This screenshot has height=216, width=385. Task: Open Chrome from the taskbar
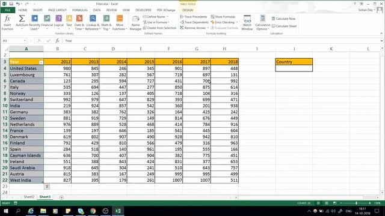coord(93,211)
